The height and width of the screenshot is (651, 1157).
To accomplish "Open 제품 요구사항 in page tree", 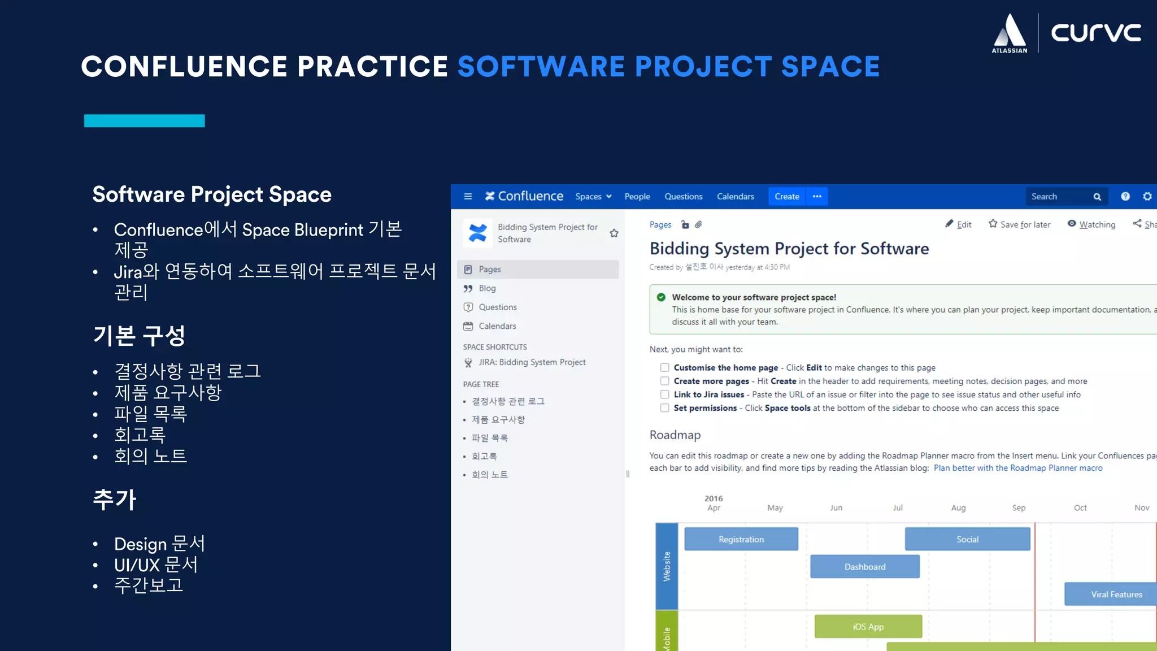I will pos(498,419).
